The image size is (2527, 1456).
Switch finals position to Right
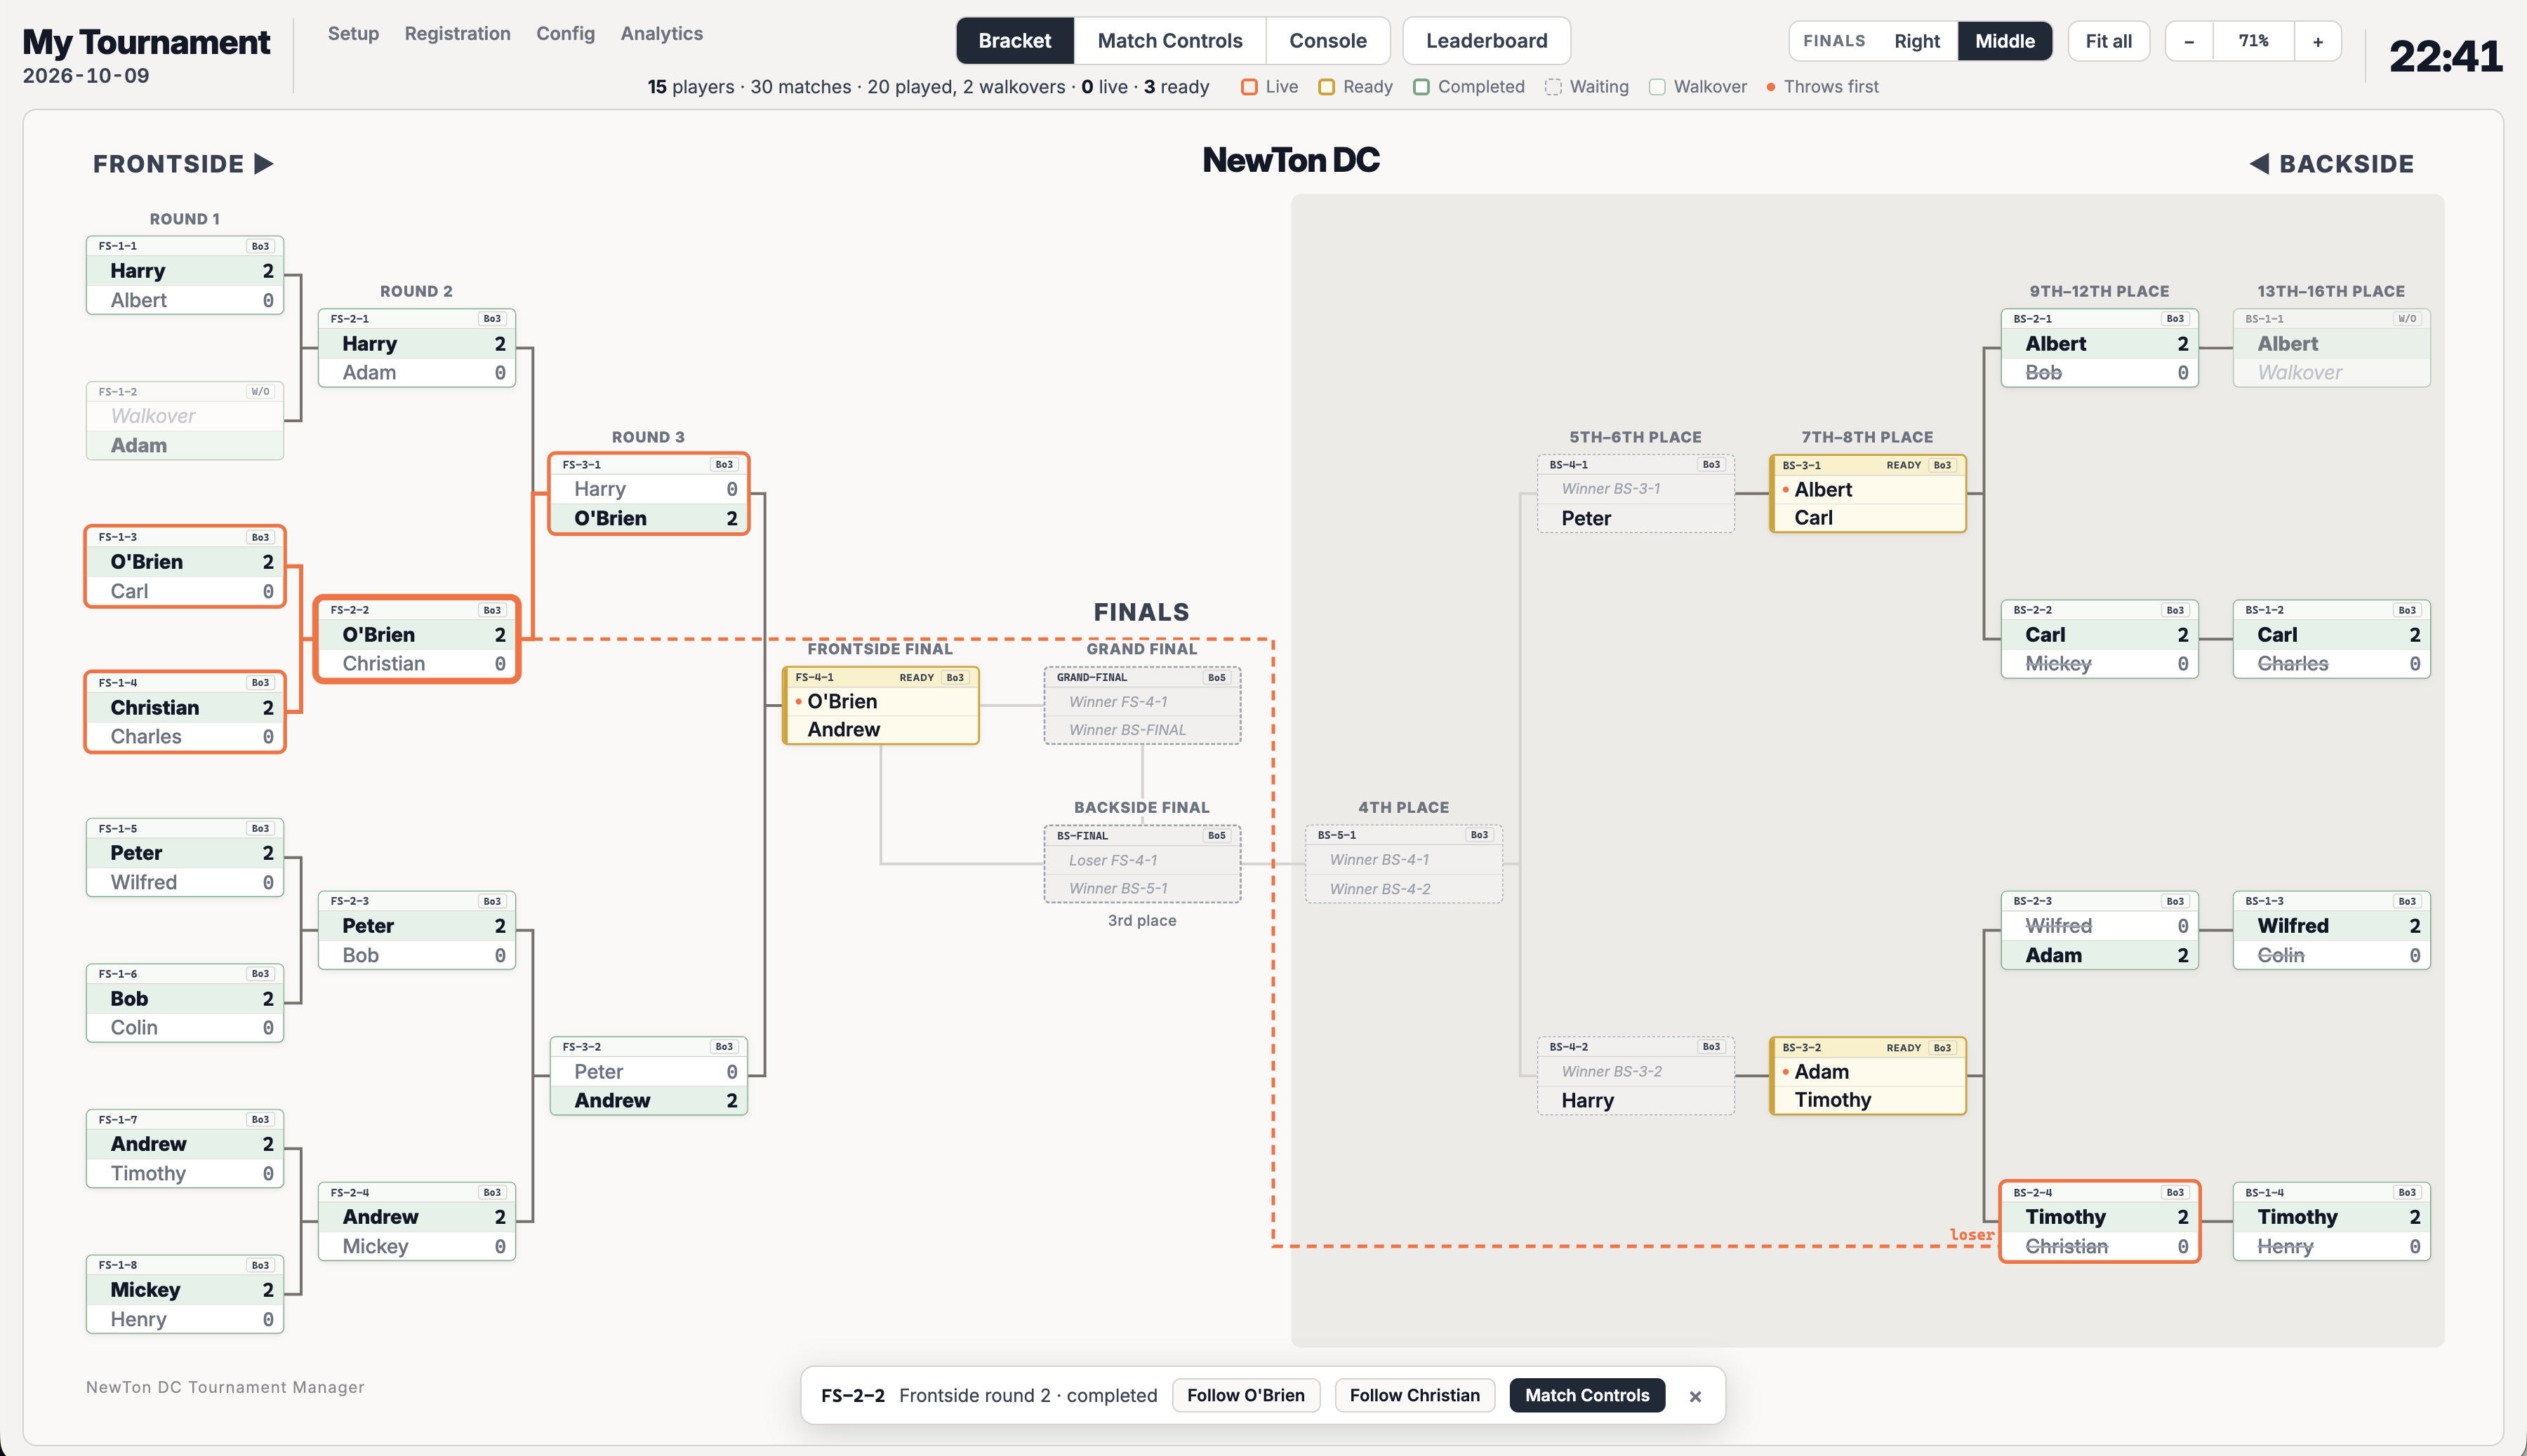click(1916, 41)
